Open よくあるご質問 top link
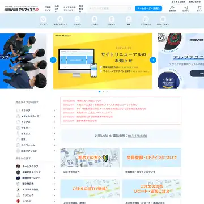The width and height of the screenshot is (204, 204). tap(178, 2)
